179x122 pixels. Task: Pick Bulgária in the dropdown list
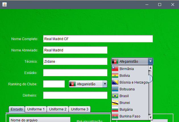click(x=130, y=109)
